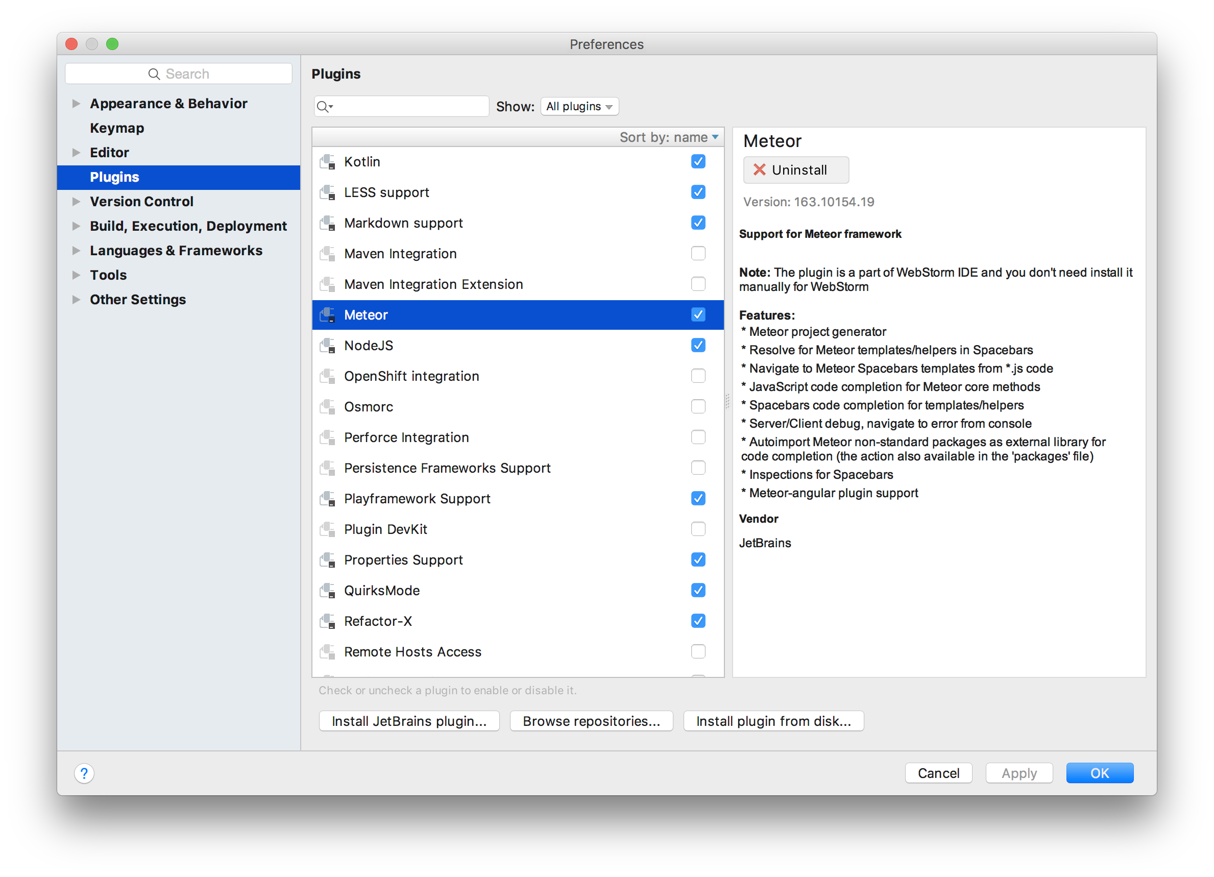Click Browse repositories button
Viewport: 1214px width, 877px height.
[x=591, y=721]
